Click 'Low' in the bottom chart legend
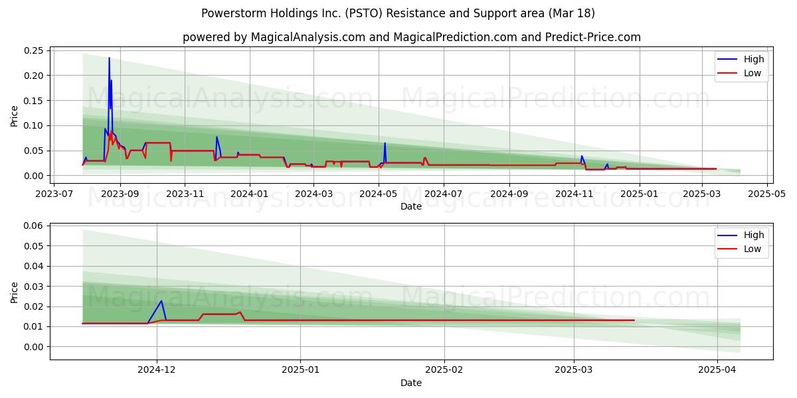 (753, 249)
